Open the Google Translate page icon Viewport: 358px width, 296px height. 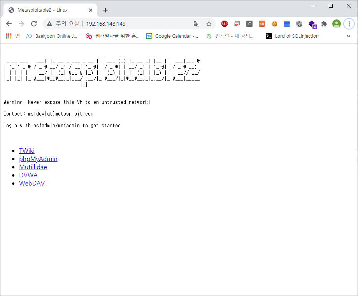[x=197, y=24]
